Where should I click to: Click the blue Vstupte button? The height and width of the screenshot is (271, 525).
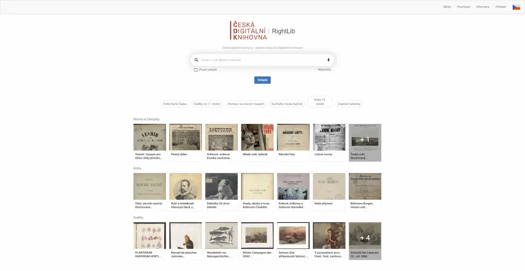262,80
